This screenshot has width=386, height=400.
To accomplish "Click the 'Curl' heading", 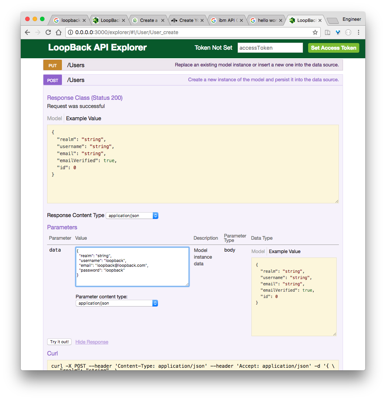I will pos(53,353).
